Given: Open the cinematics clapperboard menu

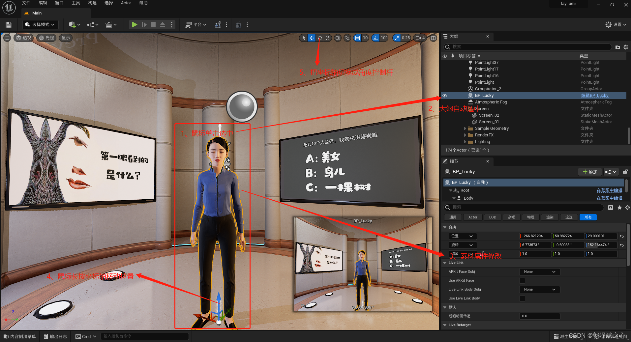Looking at the screenshot, I should pos(111,25).
